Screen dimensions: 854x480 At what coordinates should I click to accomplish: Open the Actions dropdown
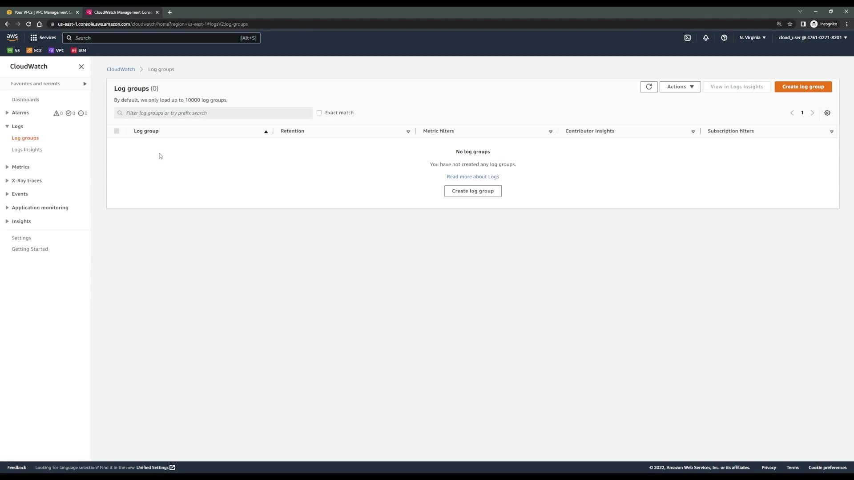680,87
